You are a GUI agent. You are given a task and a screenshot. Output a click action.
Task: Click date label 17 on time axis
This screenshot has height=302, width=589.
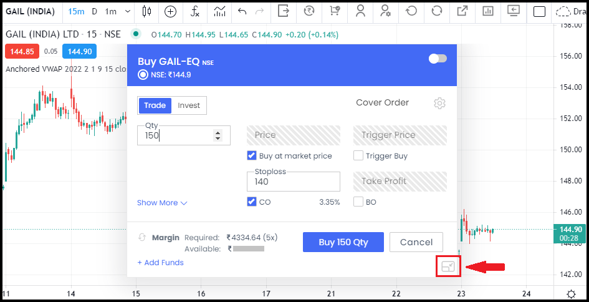[x=266, y=293]
